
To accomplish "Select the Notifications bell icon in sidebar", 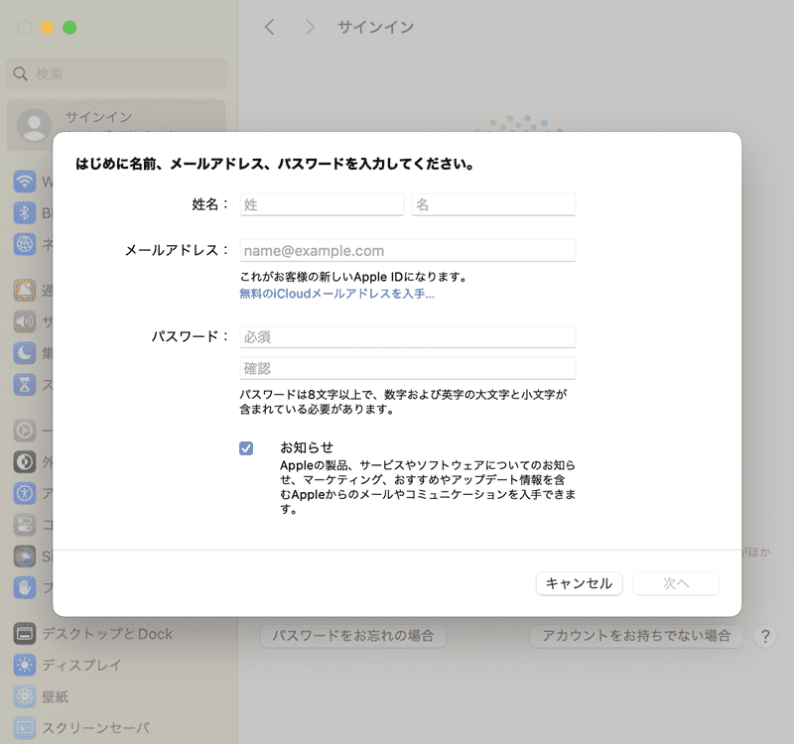I will pyautogui.click(x=24, y=291).
